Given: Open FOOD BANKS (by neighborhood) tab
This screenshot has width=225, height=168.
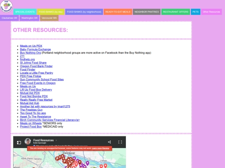Looking at the screenshot, I should 84,12.
